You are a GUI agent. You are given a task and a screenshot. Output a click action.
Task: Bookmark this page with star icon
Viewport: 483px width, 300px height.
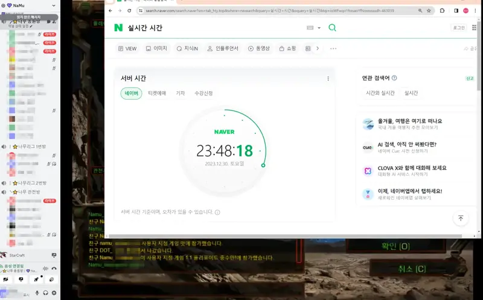[x=429, y=10]
